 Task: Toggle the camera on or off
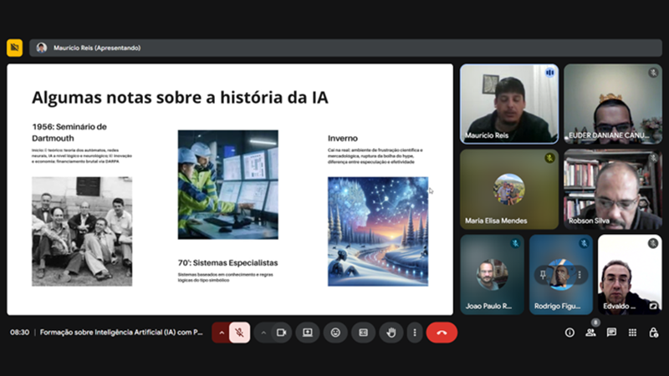pos(281,333)
